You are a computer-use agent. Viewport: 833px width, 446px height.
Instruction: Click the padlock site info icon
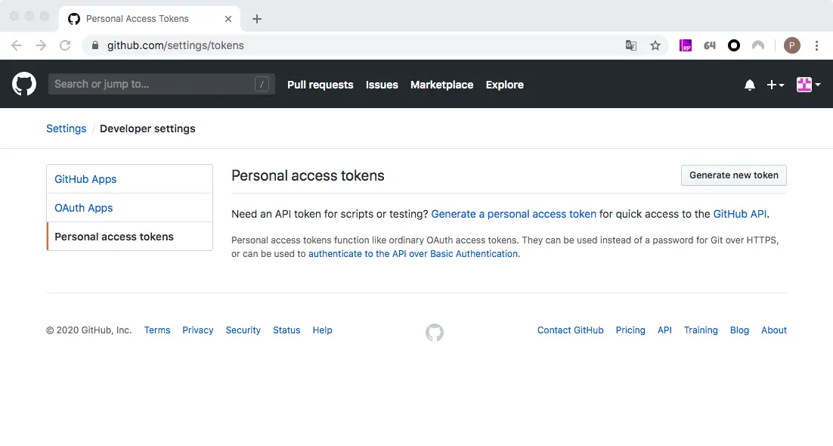pyautogui.click(x=95, y=45)
